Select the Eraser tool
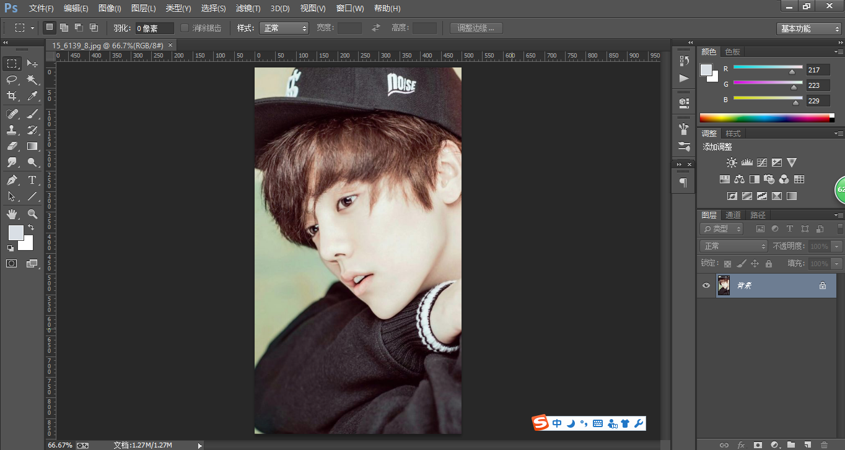The image size is (845, 450). click(12, 146)
